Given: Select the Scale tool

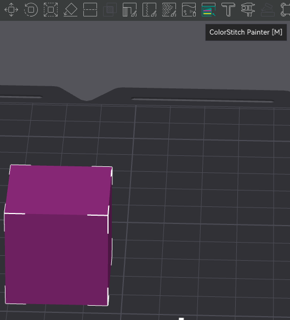Looking at the screenshot, I should click(x=50, y=9).
